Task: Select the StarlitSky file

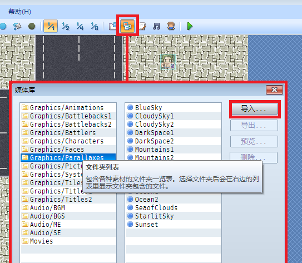Action: 173,216
